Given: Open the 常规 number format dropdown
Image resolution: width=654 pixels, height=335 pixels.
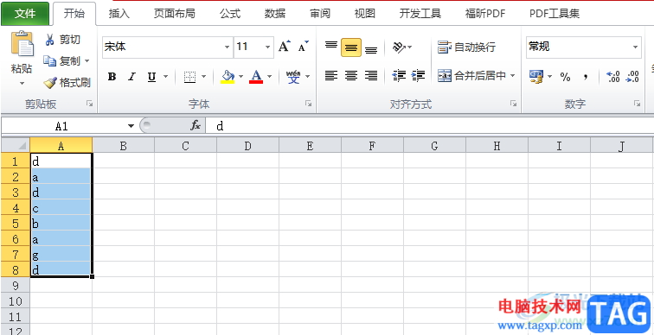Looking at the screenshot, I should (x=636, y=47).
